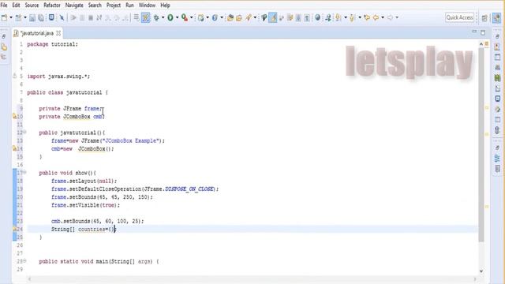Click the New file wizard icon

pyautogui.click(x=4, y=17)
